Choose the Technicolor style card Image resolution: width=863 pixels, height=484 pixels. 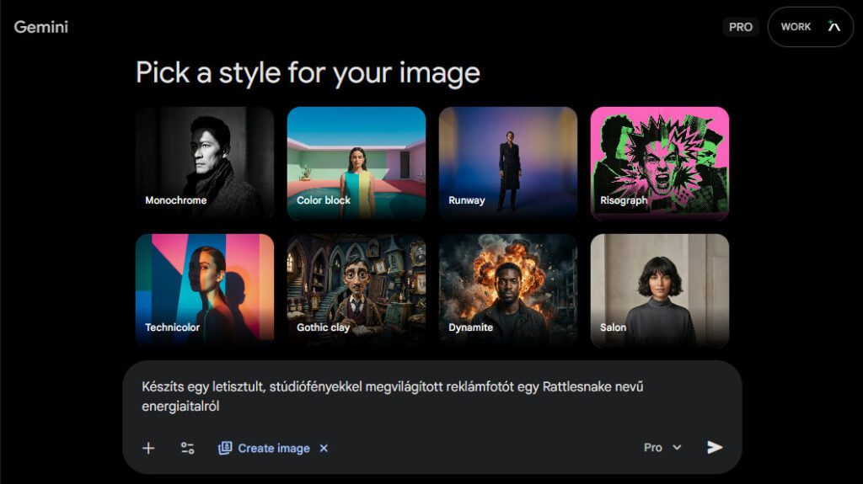click(x=205, y=290)
